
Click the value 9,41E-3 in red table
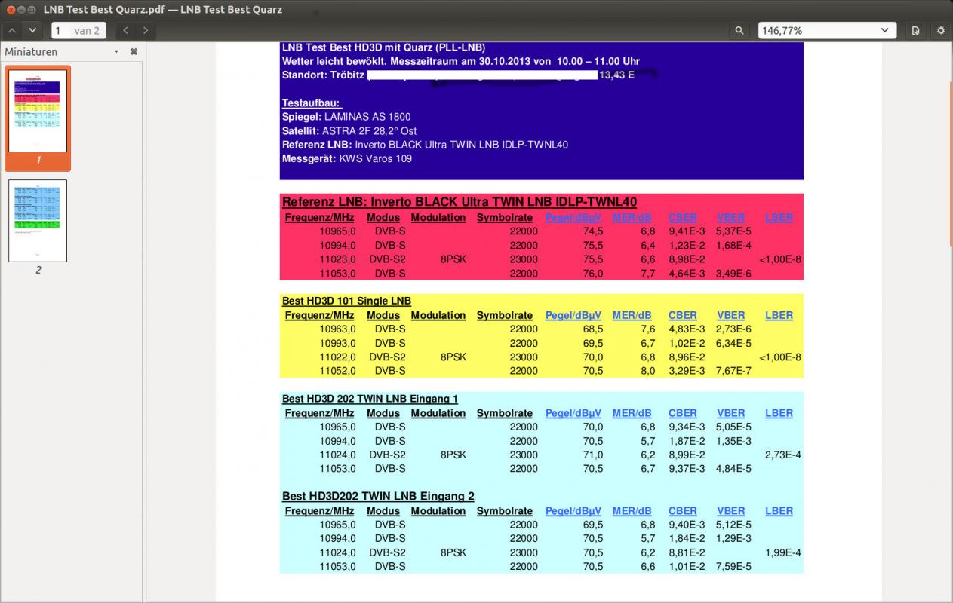coord(687,231)
